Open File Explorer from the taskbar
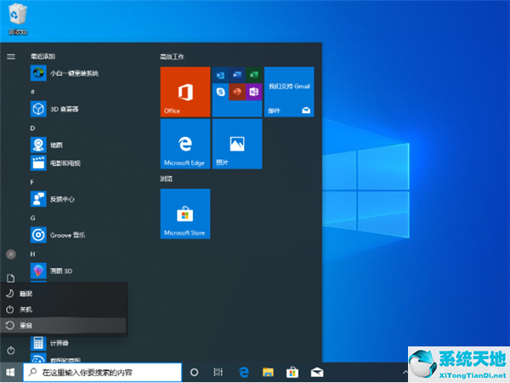Image resolution: width=510 pixels, height=383 pixels. click(268, 372)
